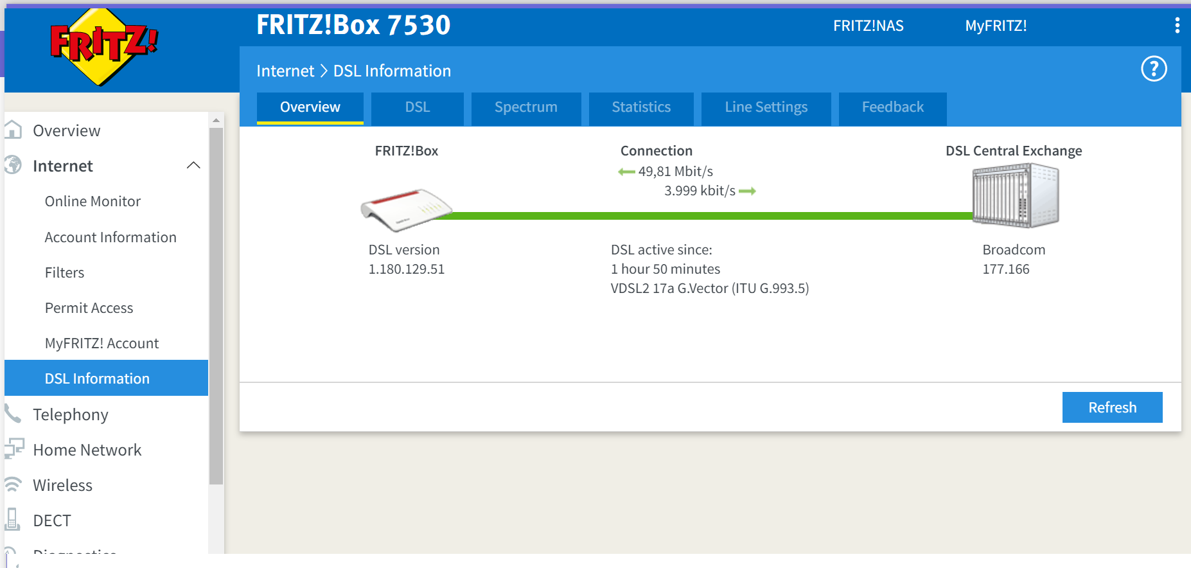Click the Home Network computers icon
Image resolution: width=1191 pixels, height=568 pixels.
tap(14, 449)
